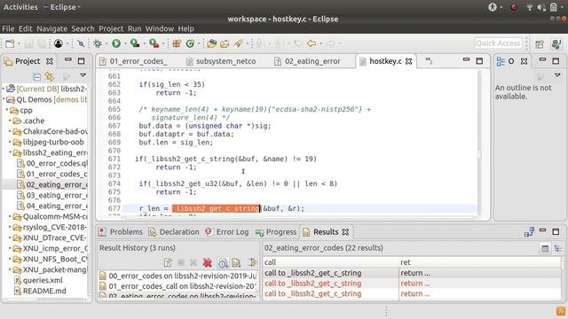The image size is (568, 319).
Task: Open the New wizard dropdown arrow
Action: tap(19, 44)
